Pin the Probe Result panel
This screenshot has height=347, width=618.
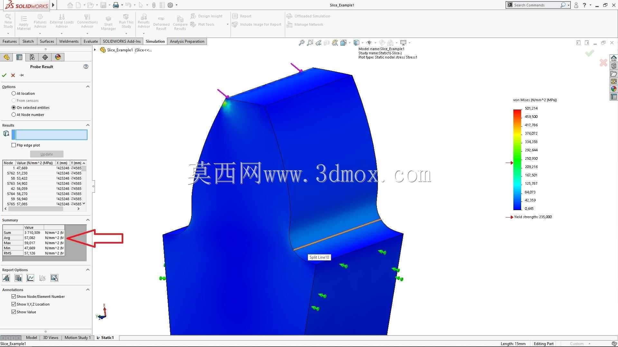pos(22,75)
